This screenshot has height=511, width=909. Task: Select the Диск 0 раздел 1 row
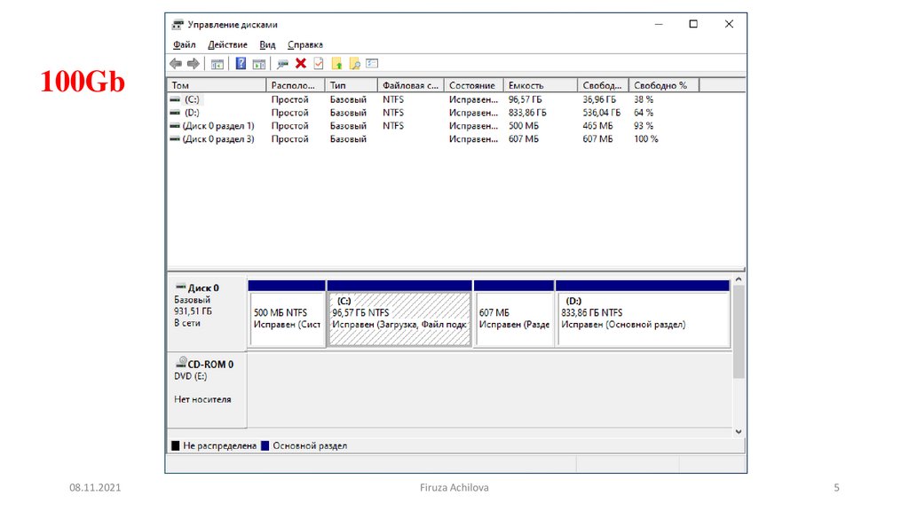click(217, 126)
